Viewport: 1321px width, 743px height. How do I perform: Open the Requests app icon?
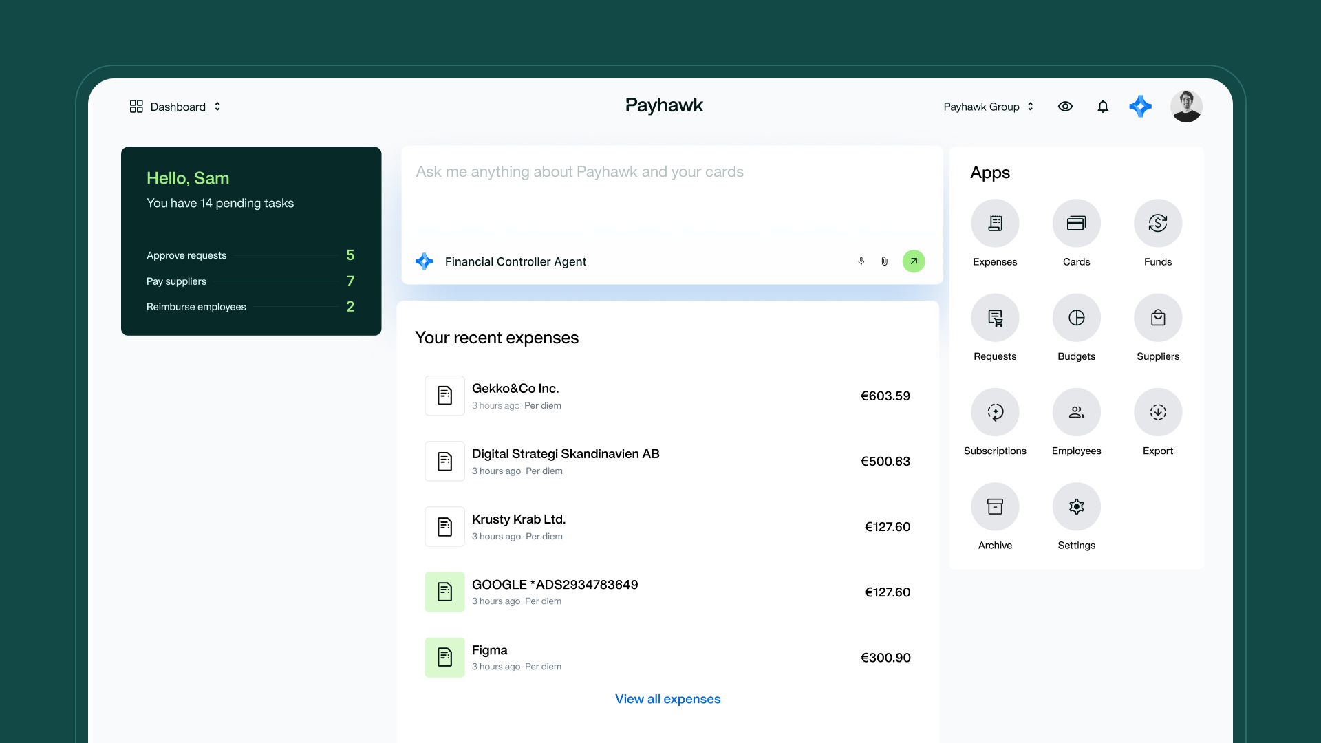point(995,317)
